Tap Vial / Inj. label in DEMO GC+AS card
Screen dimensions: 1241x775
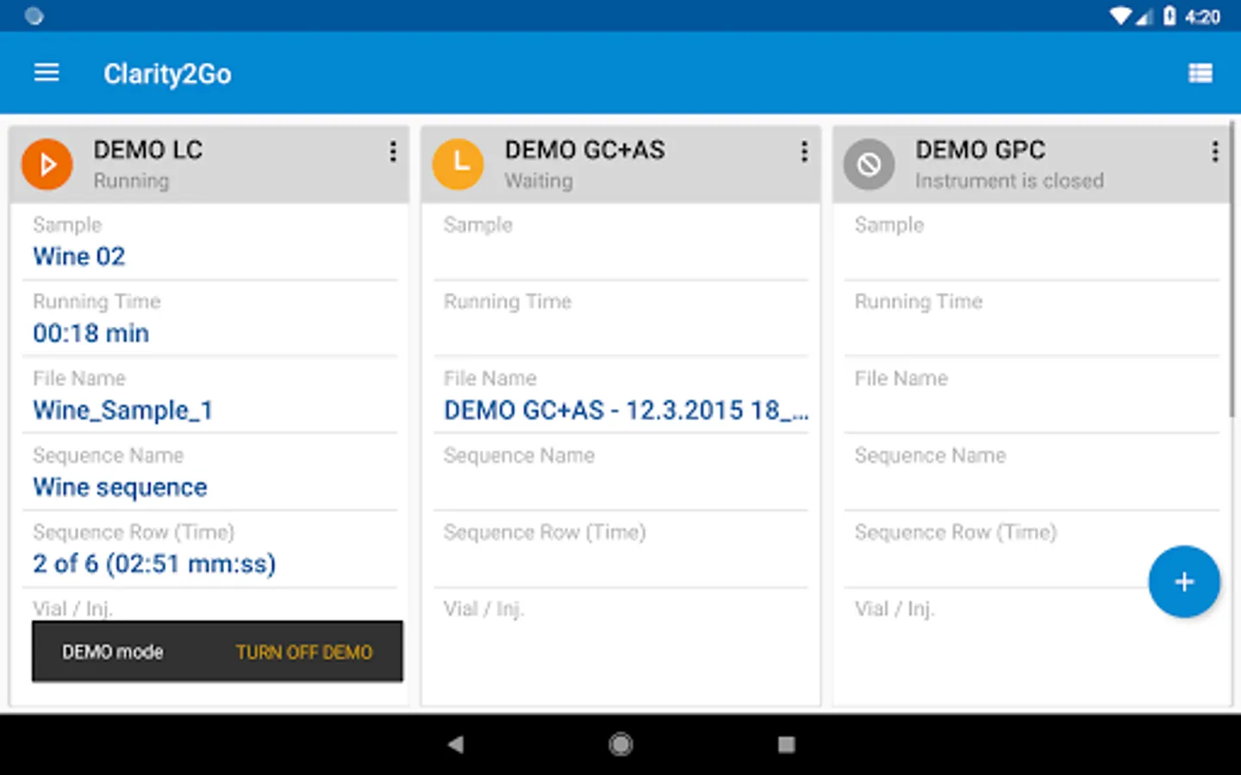point(483,610)
